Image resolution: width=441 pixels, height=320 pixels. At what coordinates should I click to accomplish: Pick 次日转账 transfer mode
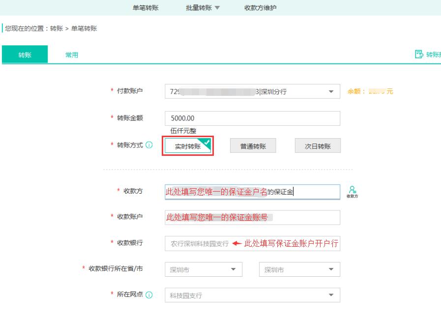coord(318,146)
